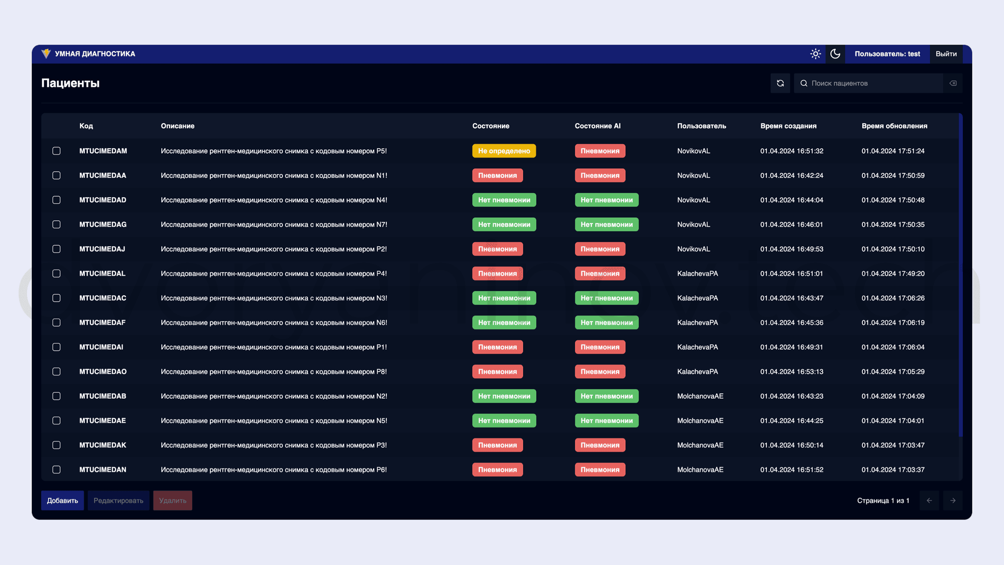The height and width of the screenshot is (565, 1004).
Task: Select checkbox of MTUCIMEDAG
Action: point(56,225)
